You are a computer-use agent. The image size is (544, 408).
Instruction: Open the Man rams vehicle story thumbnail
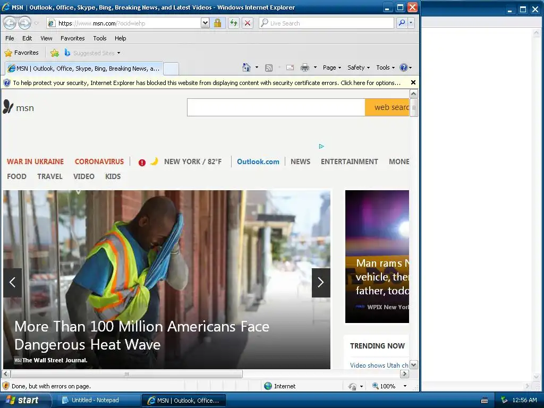(377, 257)
